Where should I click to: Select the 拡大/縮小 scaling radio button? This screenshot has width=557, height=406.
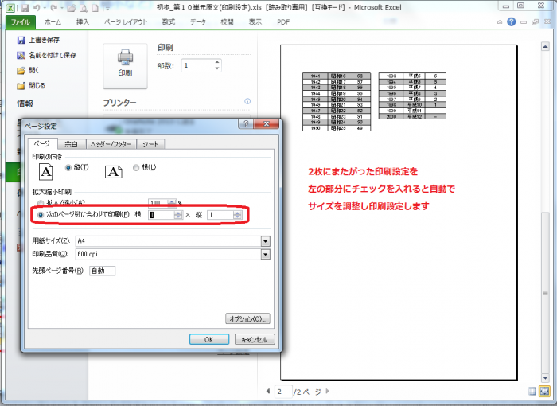41,203
